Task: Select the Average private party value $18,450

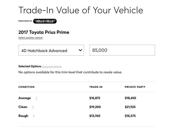Action: tap(130, 98)
